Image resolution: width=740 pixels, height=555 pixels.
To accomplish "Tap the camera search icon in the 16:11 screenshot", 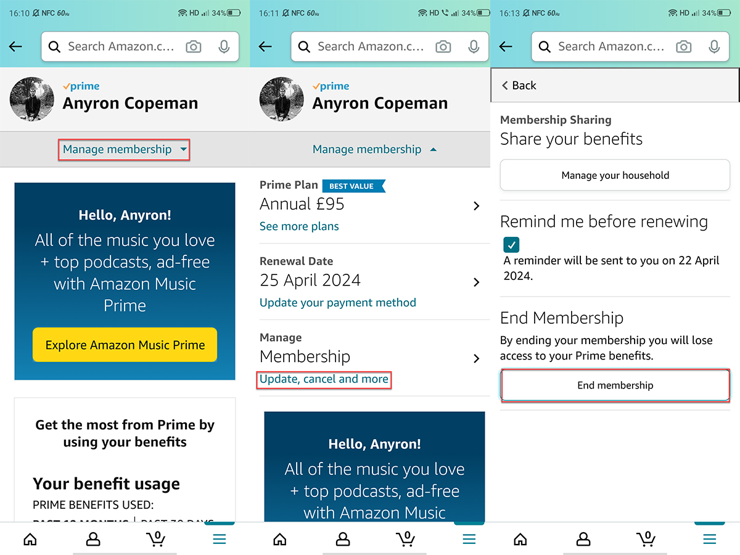I will point(443,46).
